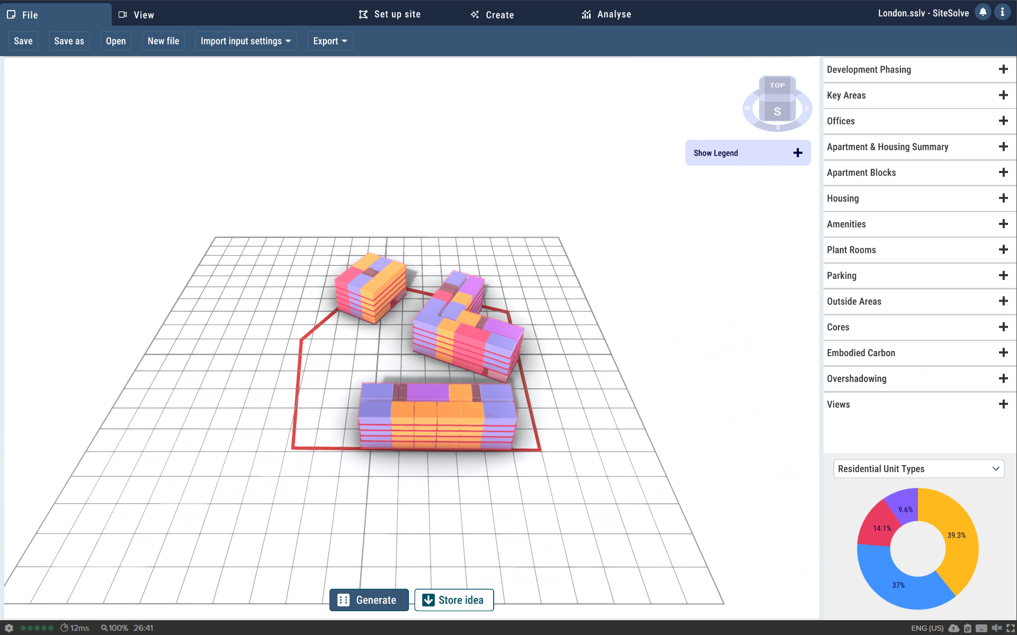Open the Residential Unit Types dropdown
The image size is (1017, 635).
point(918,469)
